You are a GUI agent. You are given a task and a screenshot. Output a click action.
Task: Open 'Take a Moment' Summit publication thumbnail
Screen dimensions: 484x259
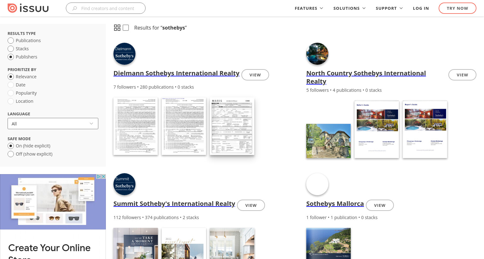tap(135, 244)
